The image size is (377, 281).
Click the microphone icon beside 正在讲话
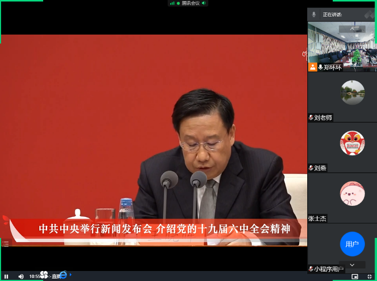[x=314, y=15]
